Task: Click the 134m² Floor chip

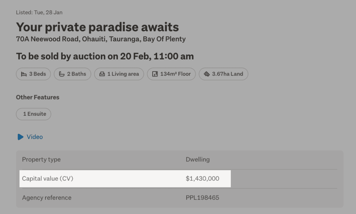Action: [x=171, y=74]
